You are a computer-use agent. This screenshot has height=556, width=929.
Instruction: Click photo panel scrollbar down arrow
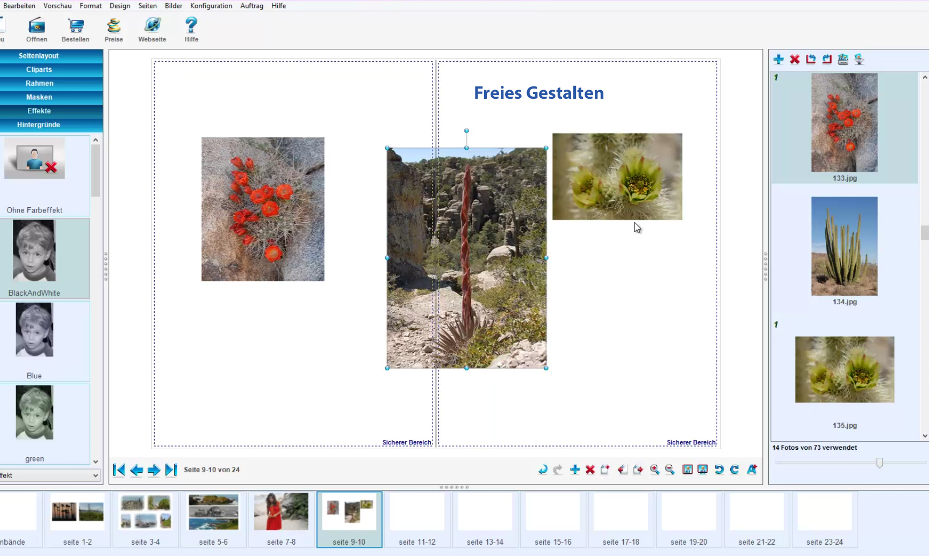[x=925, y=436]
